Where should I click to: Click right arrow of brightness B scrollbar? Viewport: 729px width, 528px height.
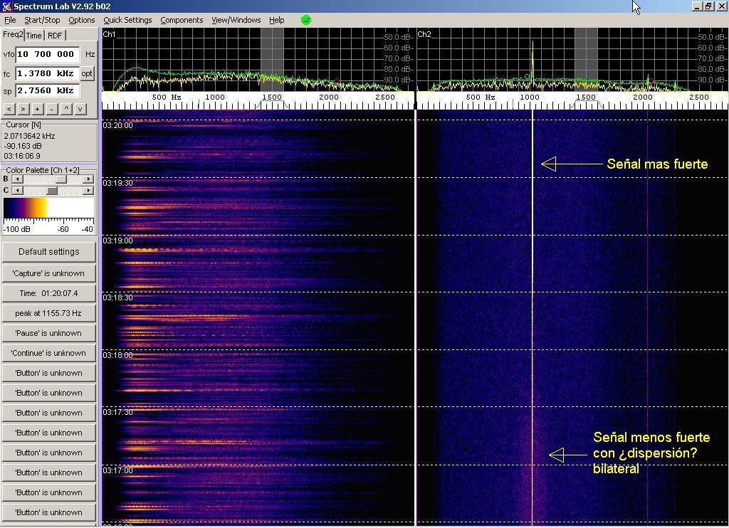coord(88,179)
